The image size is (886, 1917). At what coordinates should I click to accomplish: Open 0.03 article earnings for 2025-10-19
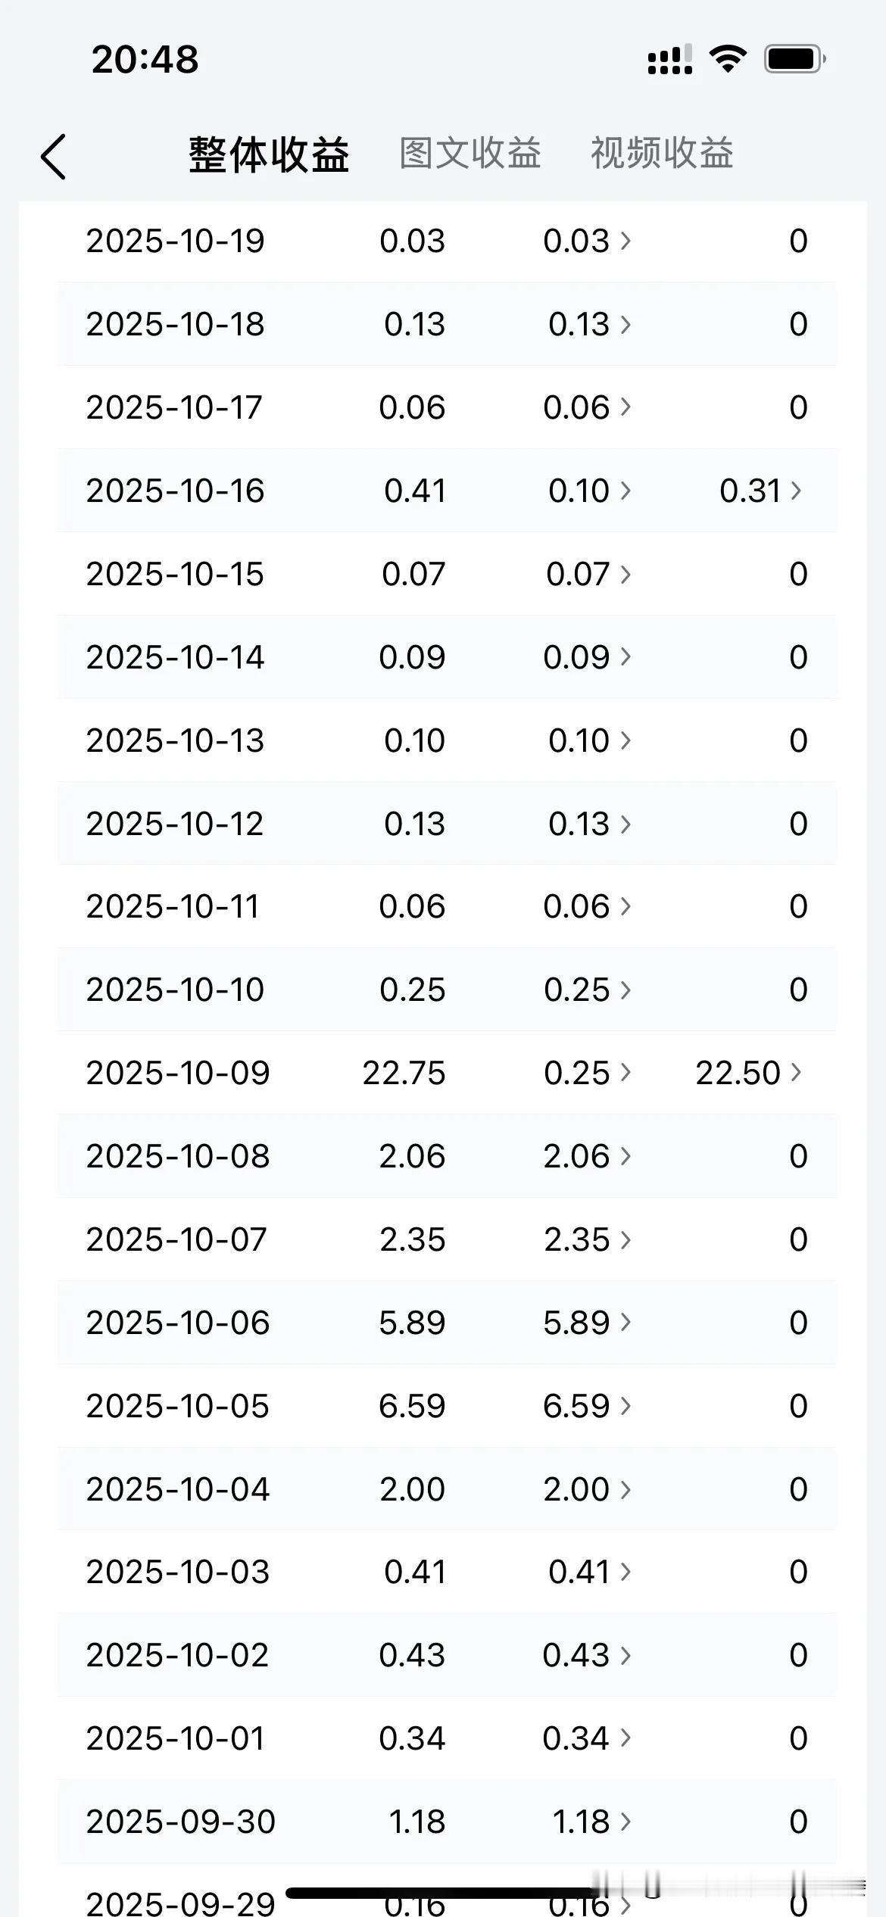(587, 241)
